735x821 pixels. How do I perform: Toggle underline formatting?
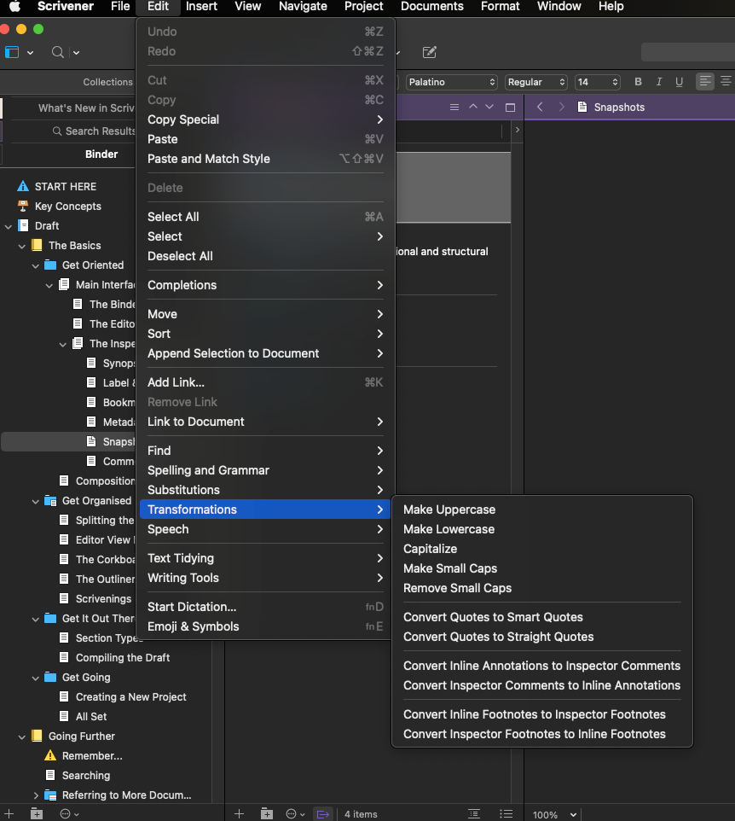(x=679, y=82)
